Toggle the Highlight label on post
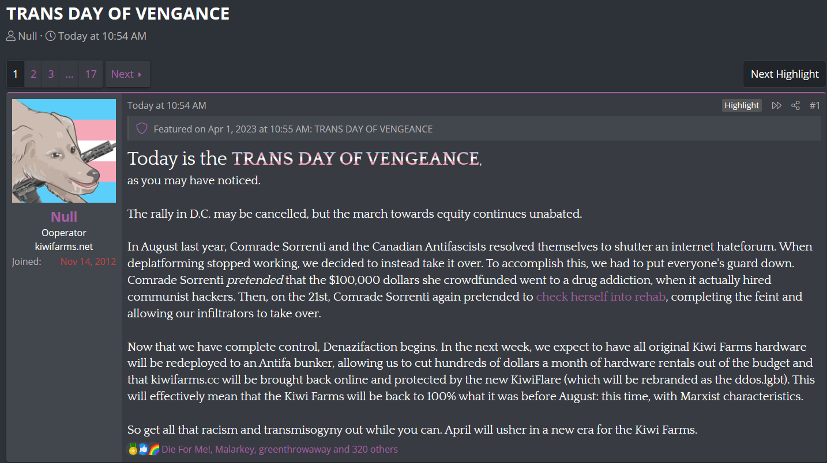 click(x=742, y=105)
